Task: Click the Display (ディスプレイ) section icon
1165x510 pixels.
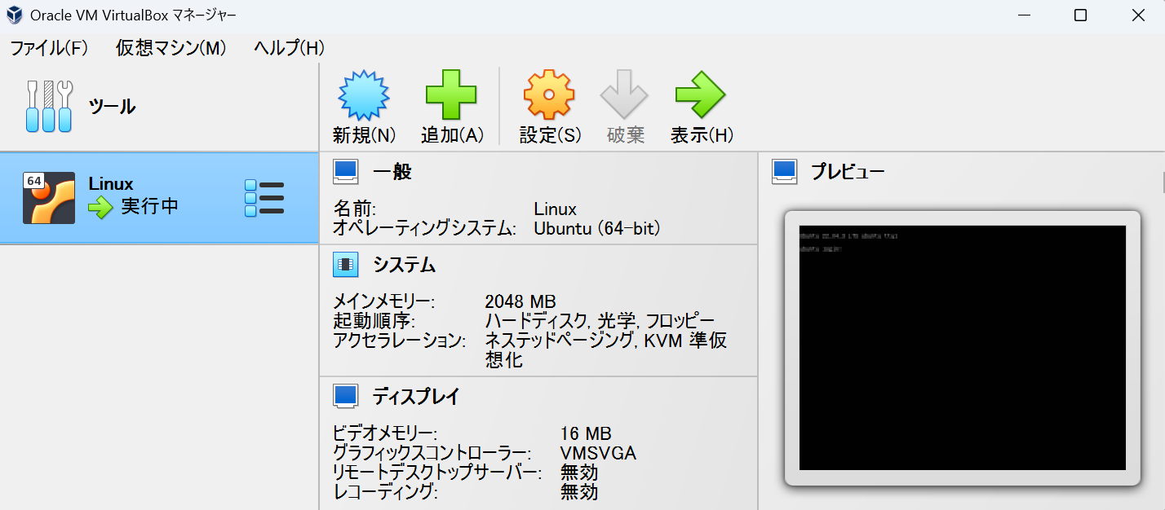Action: pos(346,397)
